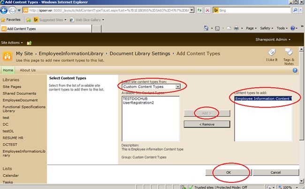Select UserRegistration2 in available content types
Image resolution: width=305 pixels, height=189 pixels.
pyautogui.click(x=138, y=103)
